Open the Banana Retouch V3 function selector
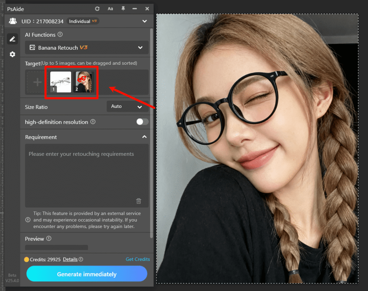 pos(86,47)
